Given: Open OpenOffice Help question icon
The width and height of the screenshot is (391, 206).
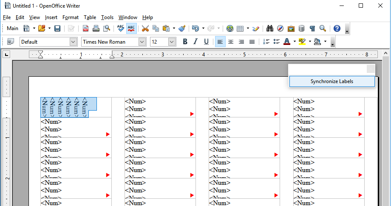Looking at the screenshot, I should pyautogui.click(x=337, y=28).
